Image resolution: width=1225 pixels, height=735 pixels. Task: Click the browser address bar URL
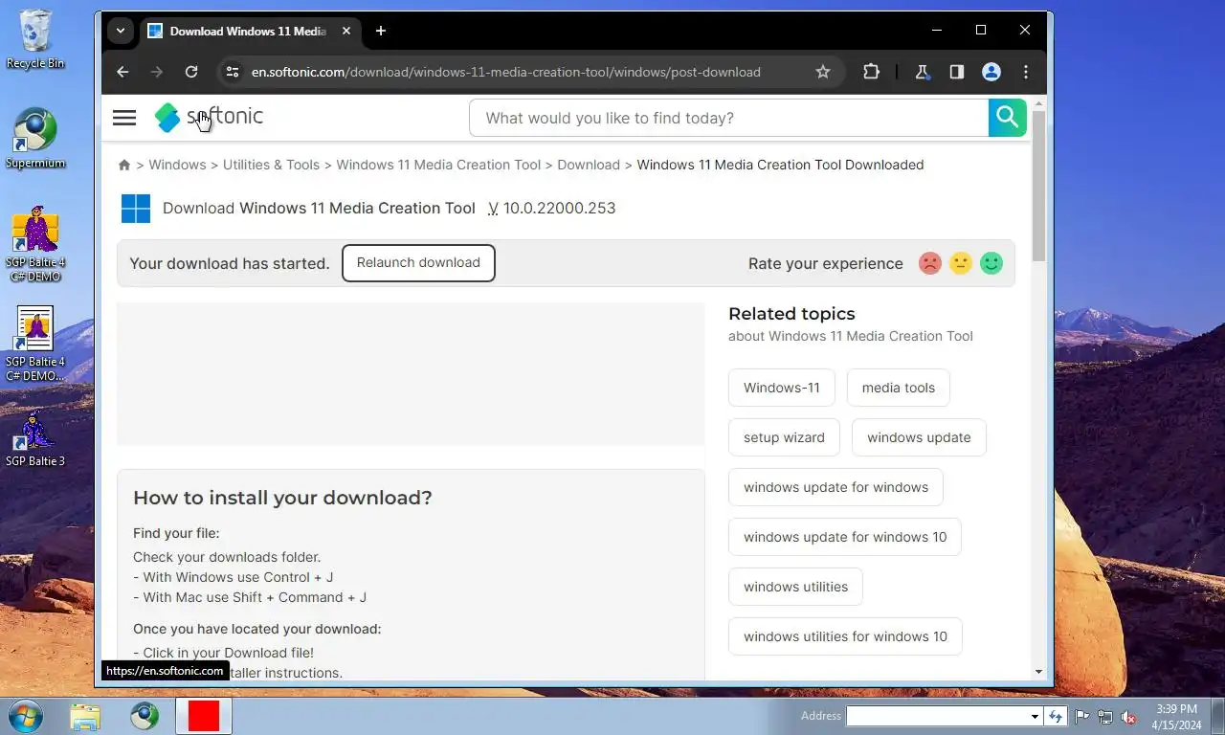click(505, 72)
